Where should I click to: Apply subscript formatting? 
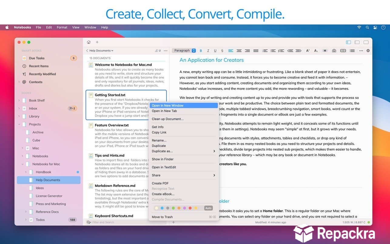[x=316, y=51]
